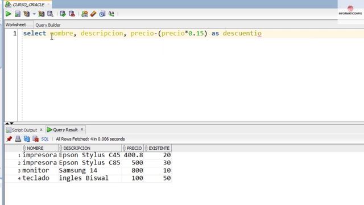The width and height of the screenshot is (364, 205).
Task: Run the statement with the green play icon
Action: point(9,14)
